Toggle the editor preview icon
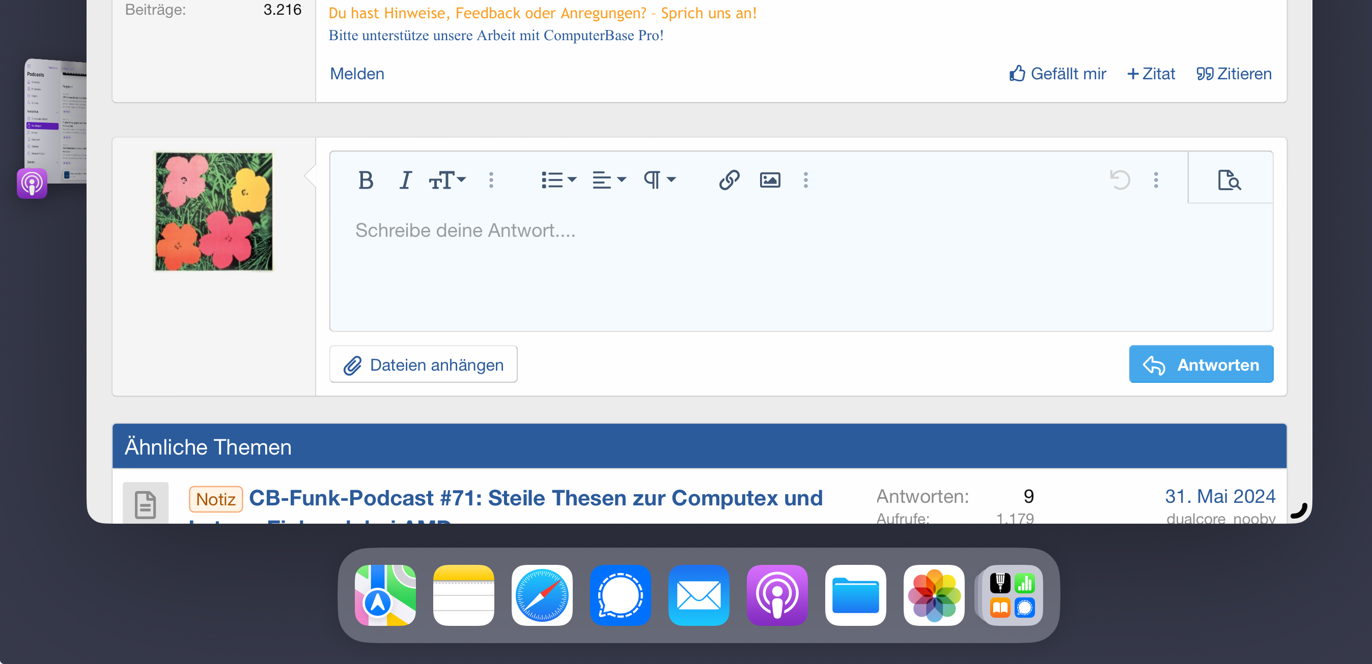The height and width of the screenshot is (664, 1372). [x=1229, y=180]
